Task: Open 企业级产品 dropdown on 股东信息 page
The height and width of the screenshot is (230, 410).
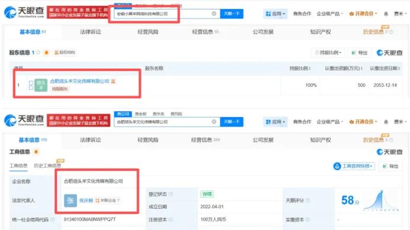Action: [x=329, y=14]
